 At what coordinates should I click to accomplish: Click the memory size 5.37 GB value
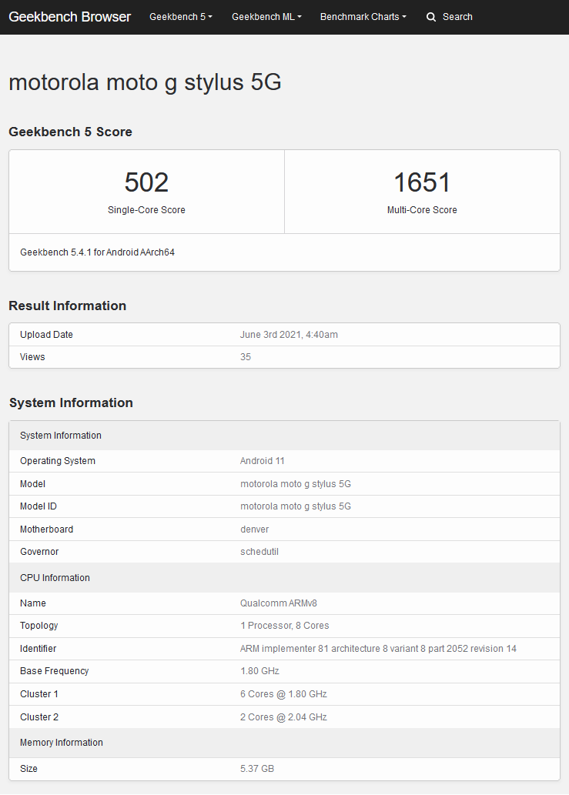click(x=257, y=769)
